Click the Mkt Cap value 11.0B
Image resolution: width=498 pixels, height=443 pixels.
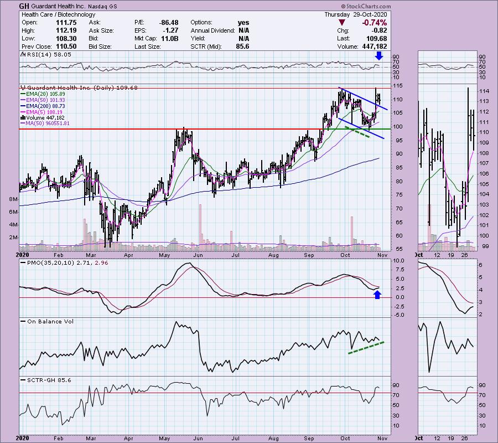[x=170, y=38]
